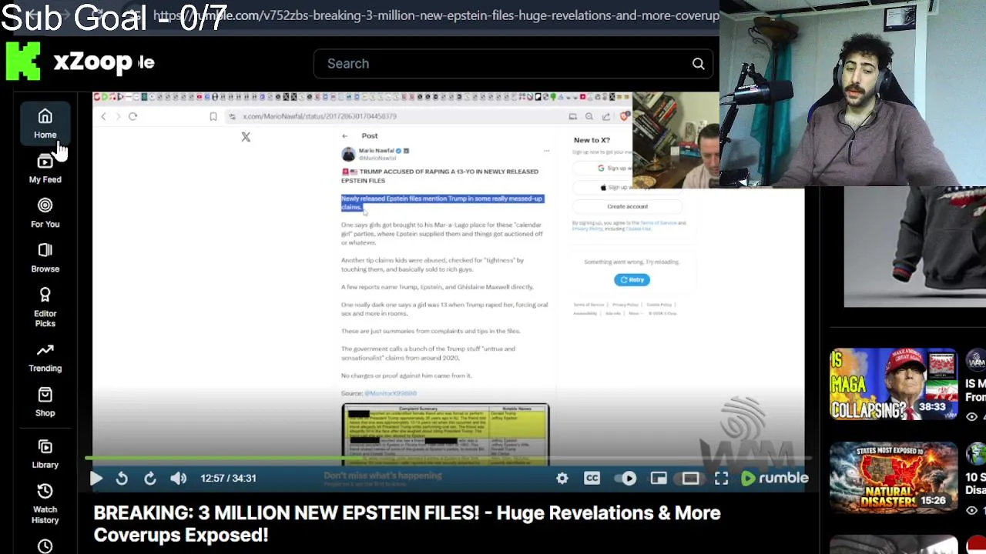Viewport: 986px width, 554px height.
Task: Click the video title BREAKING: 3 MILLION NEW EPSTEIN FILES
Action: (x=407, y=524)
